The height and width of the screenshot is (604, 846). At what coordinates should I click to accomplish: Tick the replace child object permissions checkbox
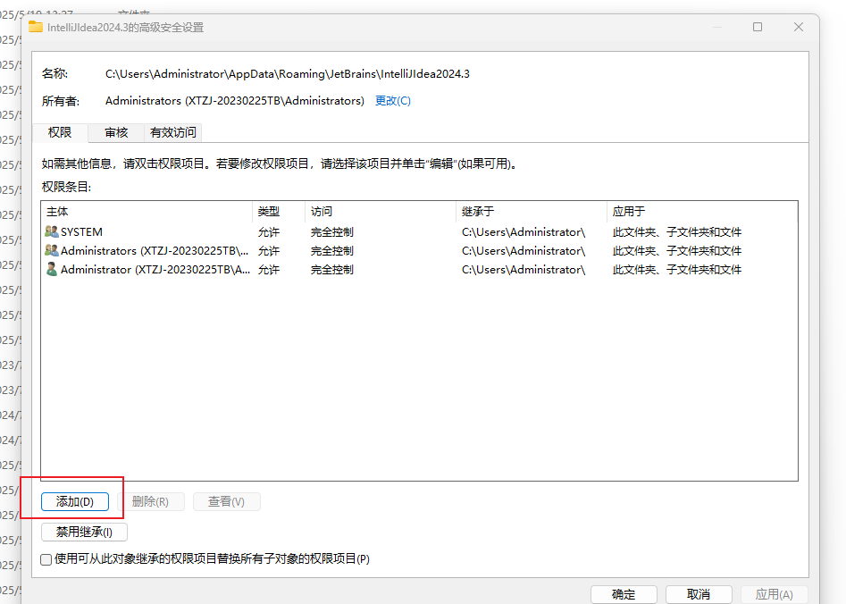pyautogui.click(x=46, y=559)
